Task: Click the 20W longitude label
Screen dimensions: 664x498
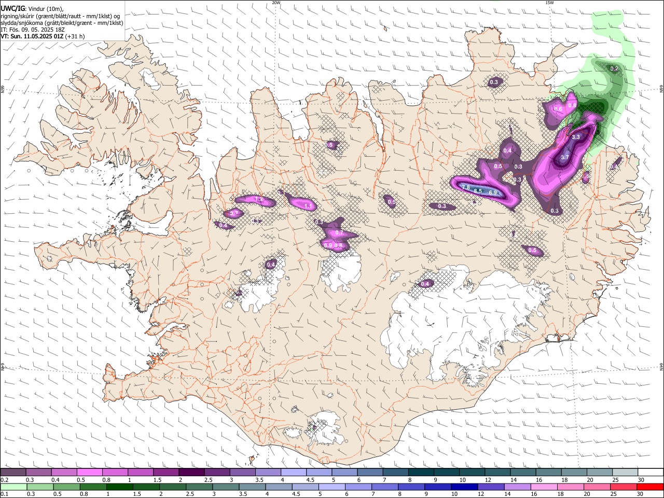Action: [276, 3]
